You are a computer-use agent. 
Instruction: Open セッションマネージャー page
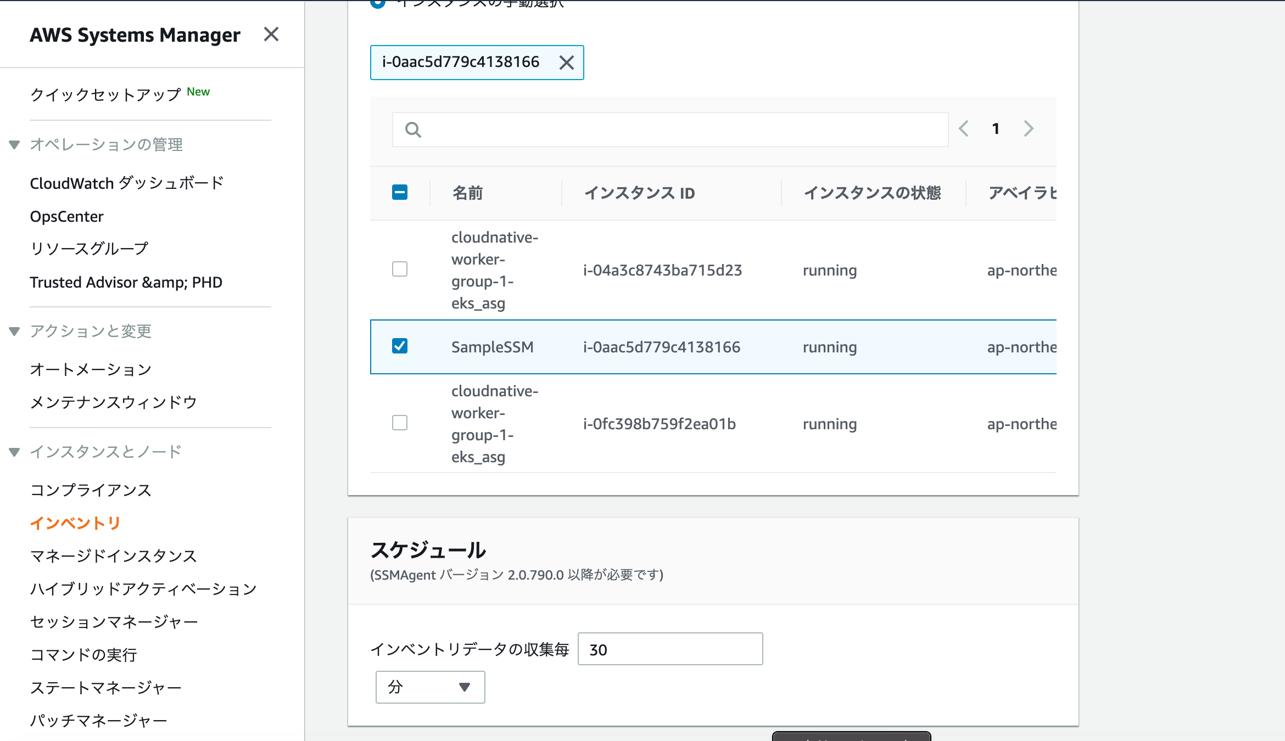pyautogui.click(x=114, y=622)
